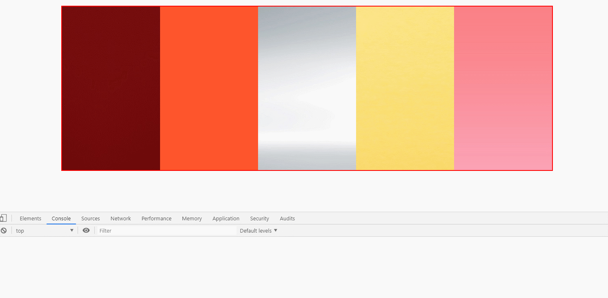
Task: Expand the top context dropdown
Action: point(45,231)
